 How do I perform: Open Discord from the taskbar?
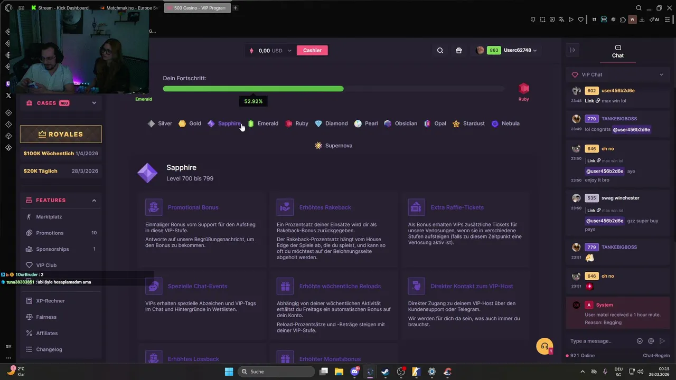tap(355, 372)
